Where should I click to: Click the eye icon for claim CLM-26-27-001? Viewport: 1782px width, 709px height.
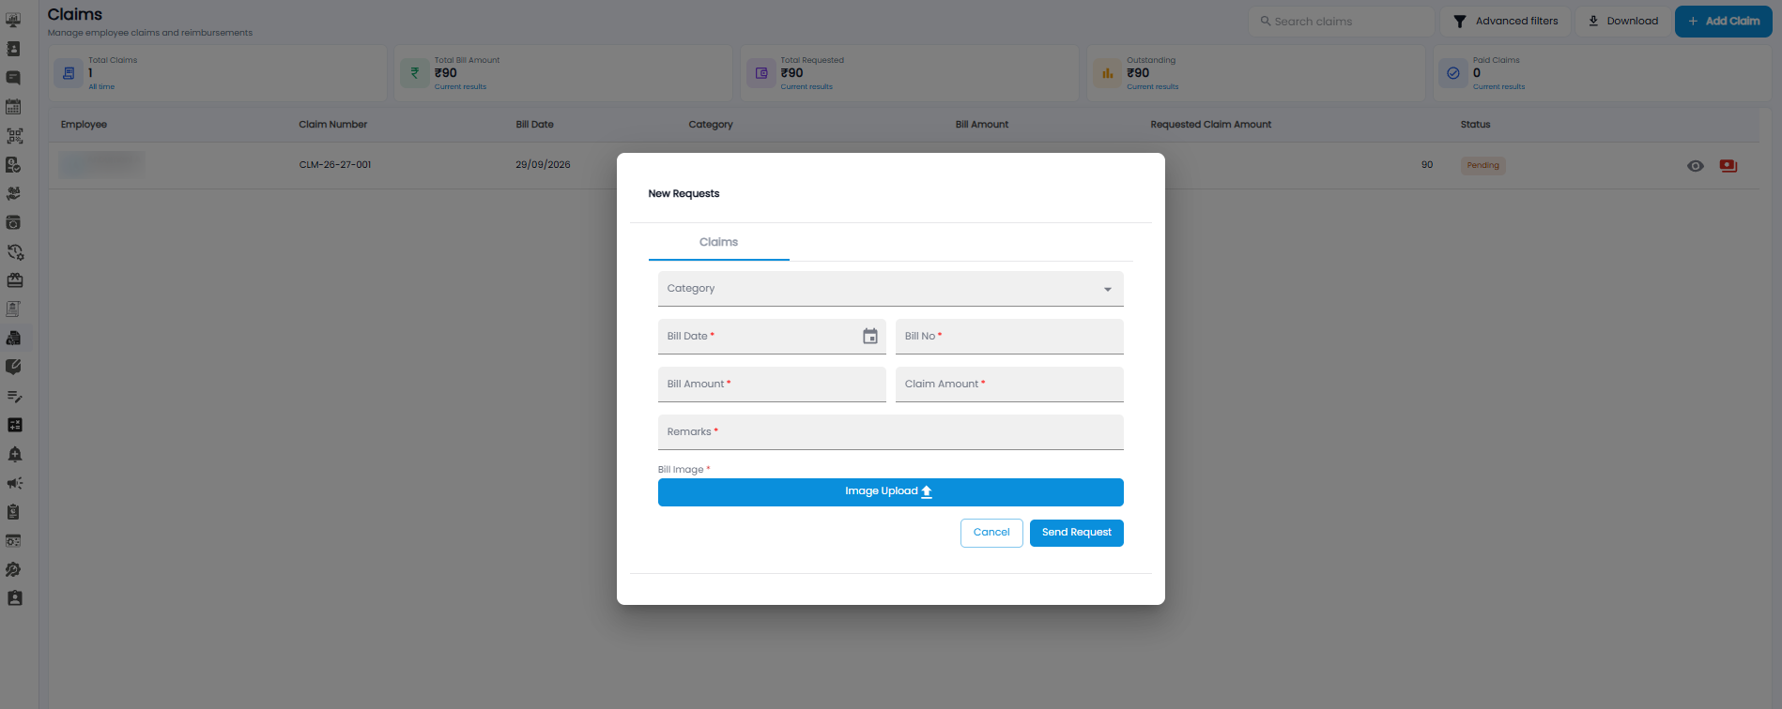click(x=1696, y=166)
